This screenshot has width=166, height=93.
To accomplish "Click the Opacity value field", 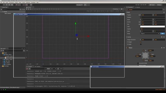I will [x=153, y=29].
